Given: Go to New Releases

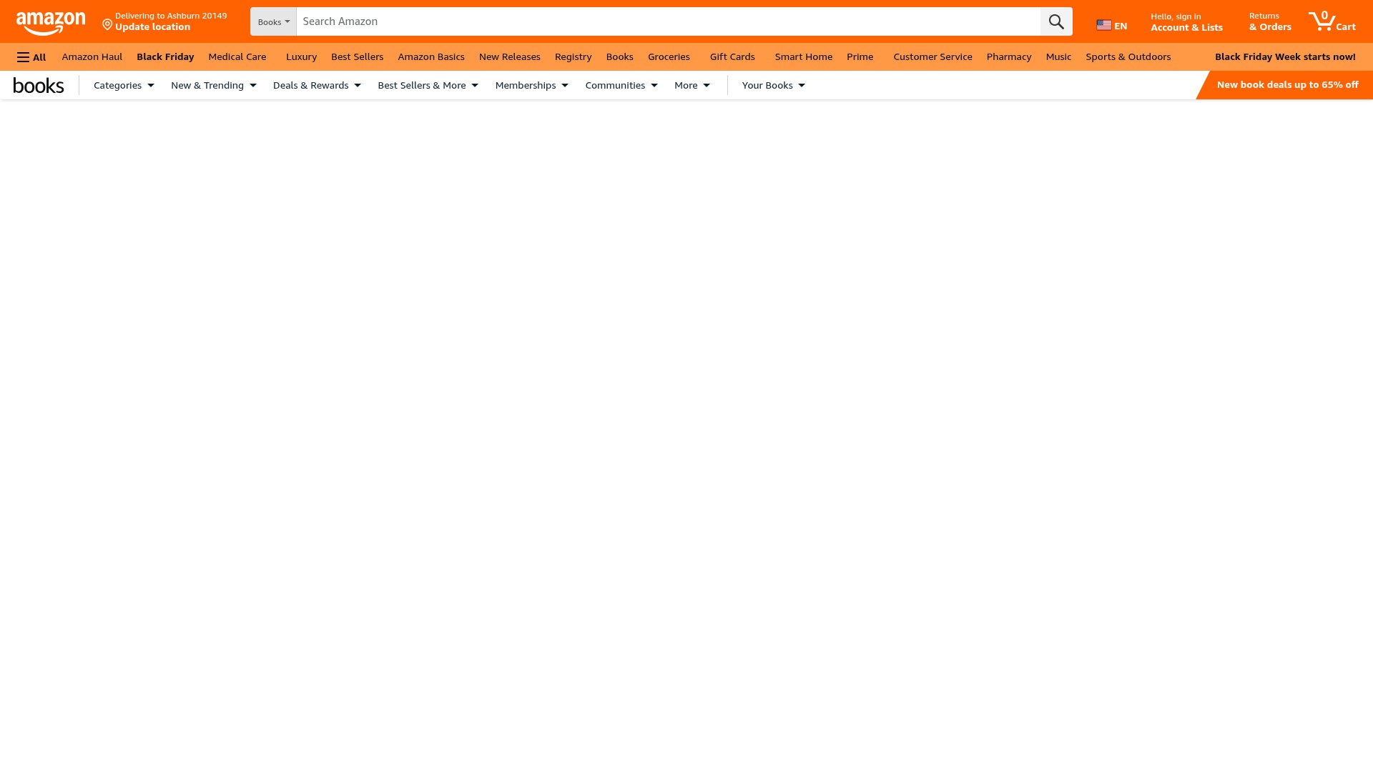Looking at the screenshot, I should coord(510,56).
